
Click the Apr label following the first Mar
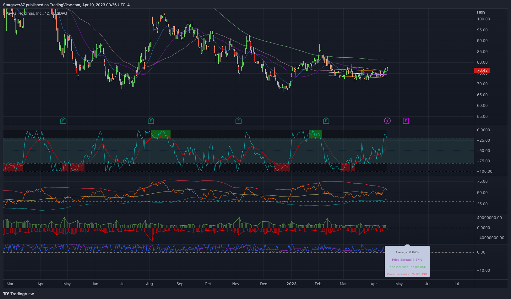[41, 284]
